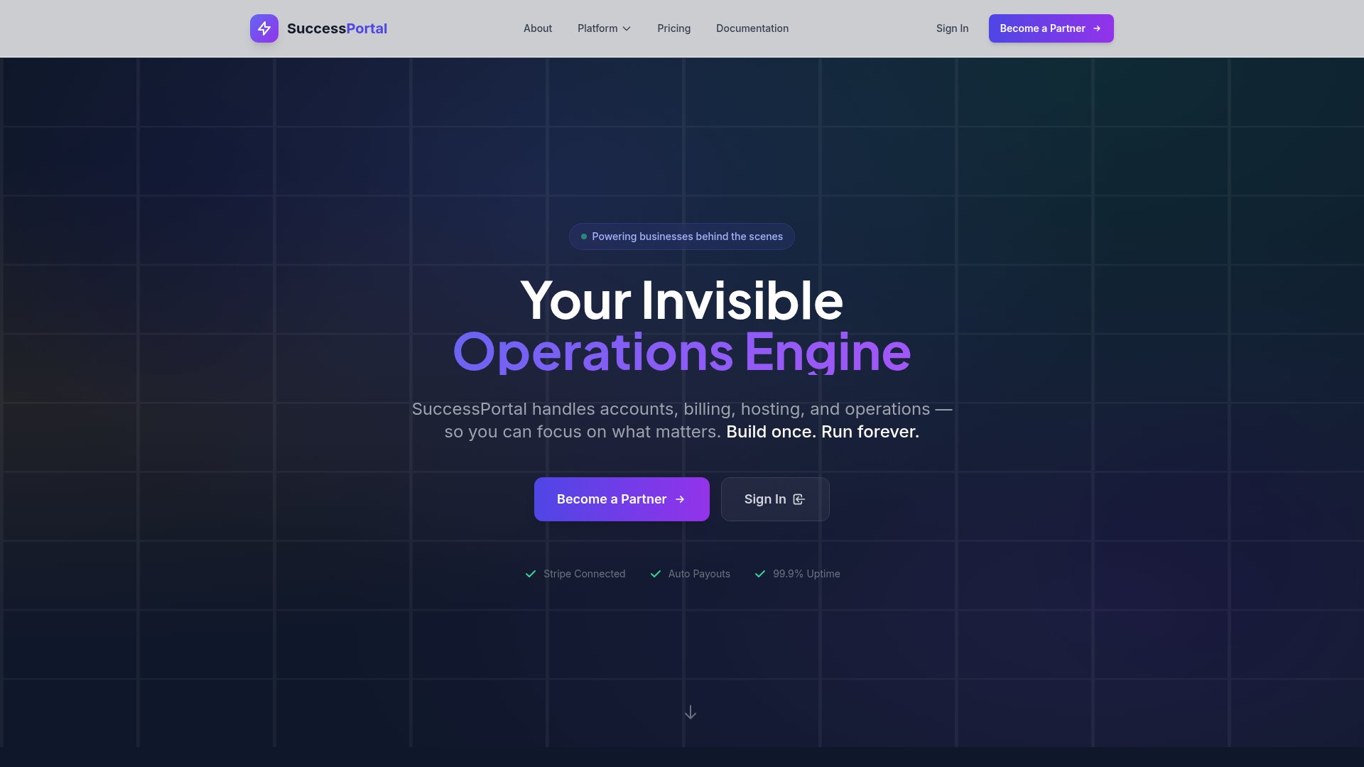This screenshot has height=767, width=1364.
Task: Click the chevron next to Platform
Action: pos(626,28)
